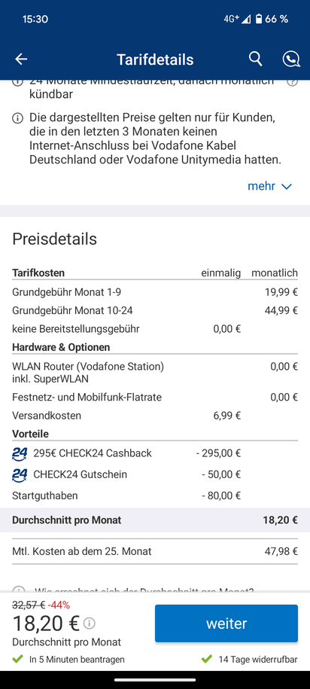Tap help icon right of Mindestlaufzeit line
Screen dimensions: 310x689
pyautogui.click(x=293, y=82)
